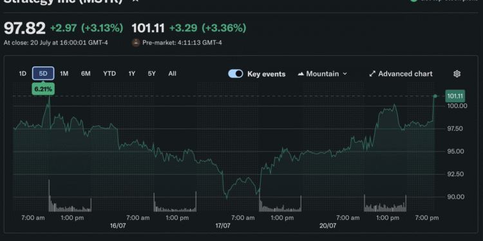Click the (+3.36%) pre-market percent

tap(224, 28)
